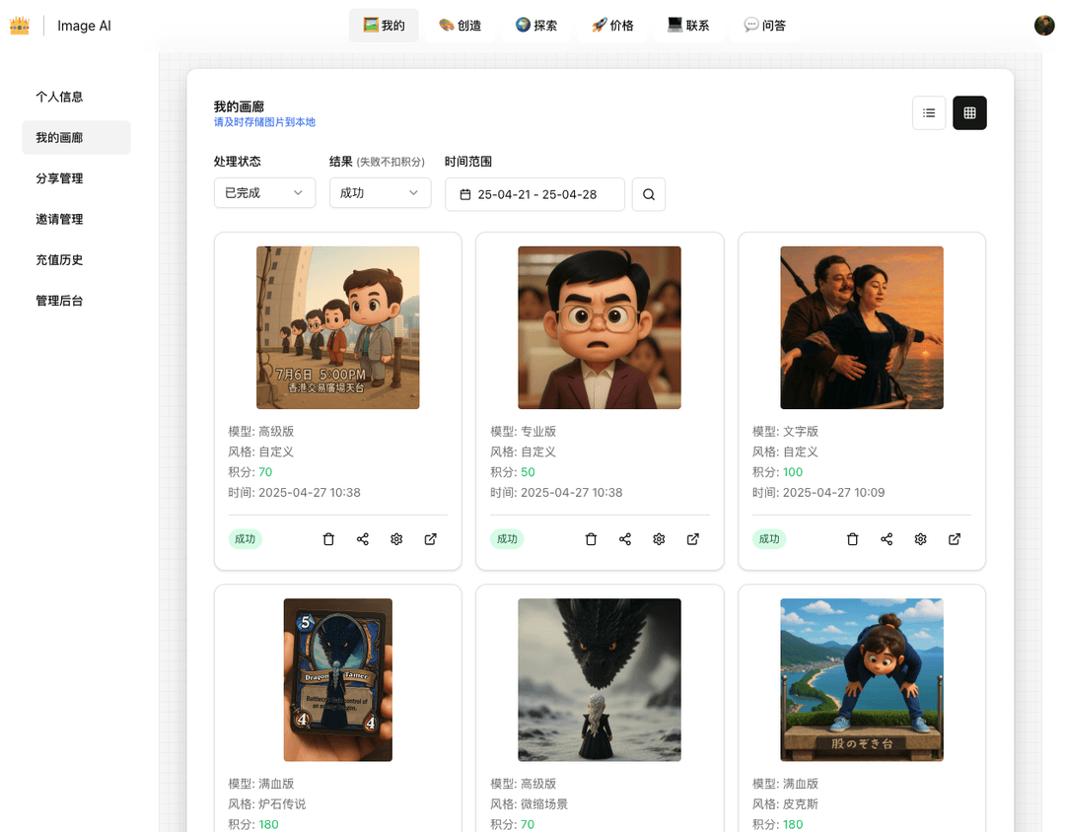Open the 价格 navigation tab
1065x832 pixels.
click(x=612, y=26)
